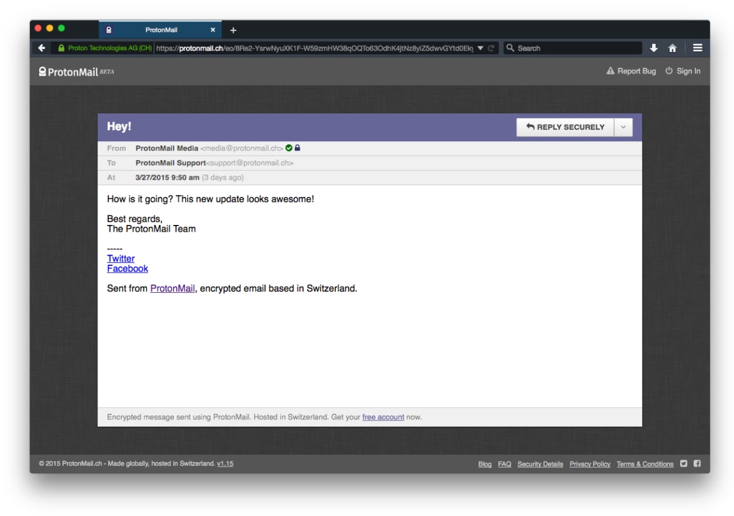
Task: Open Blog link in footer
Action: click(x=484, y=464)
